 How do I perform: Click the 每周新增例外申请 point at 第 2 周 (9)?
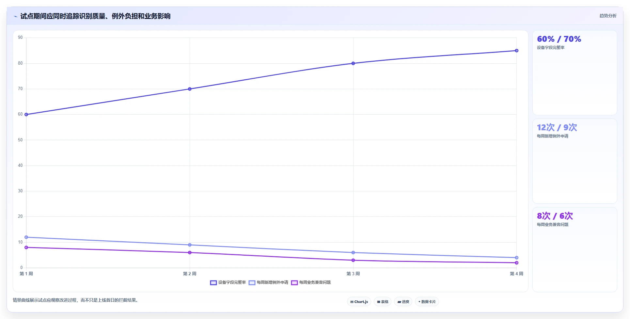click(x=190, y=245)
